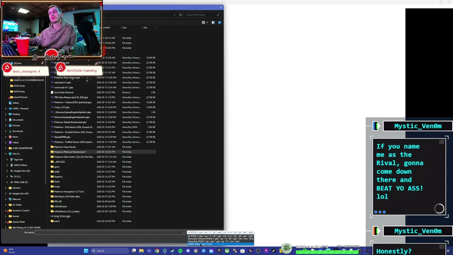
Task: Click the help icon in the file dialog toolbar
Action: click(x=219, y=23)
